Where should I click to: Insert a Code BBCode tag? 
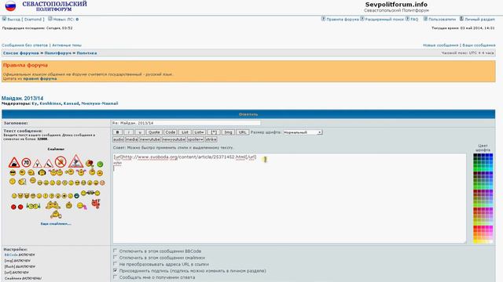pyautogui.click(x=170, y=132)
